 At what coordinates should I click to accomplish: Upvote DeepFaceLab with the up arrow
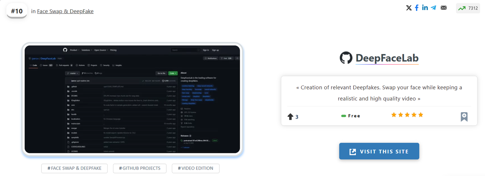coord(290,117)
